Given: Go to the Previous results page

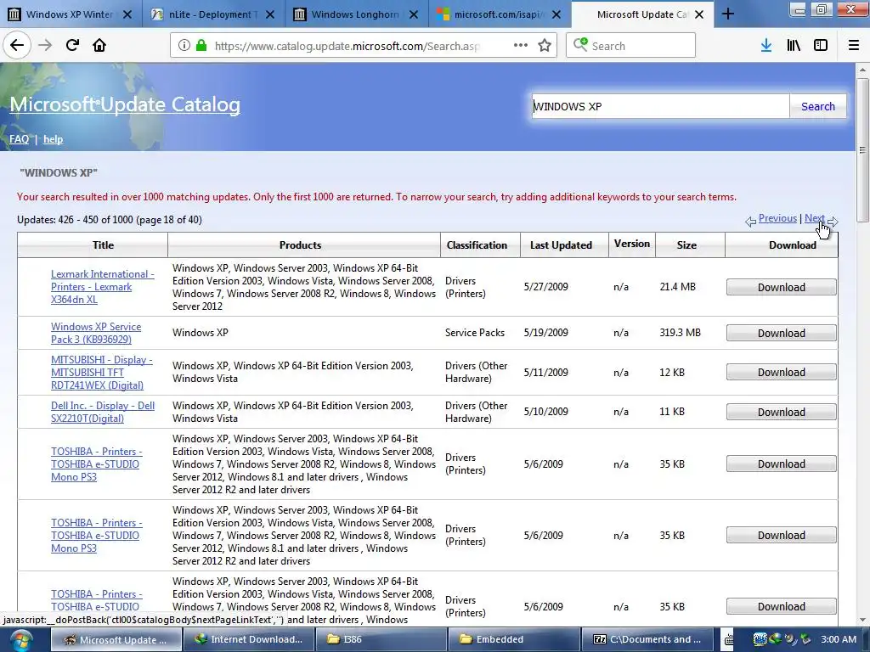Looking at the screenshot, I should tap(777, 218).
